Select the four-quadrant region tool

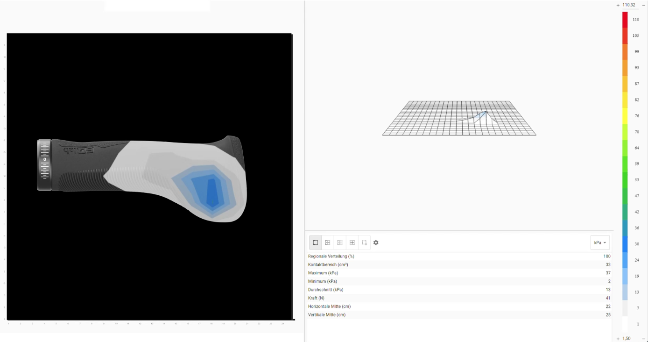coord(352,242)
